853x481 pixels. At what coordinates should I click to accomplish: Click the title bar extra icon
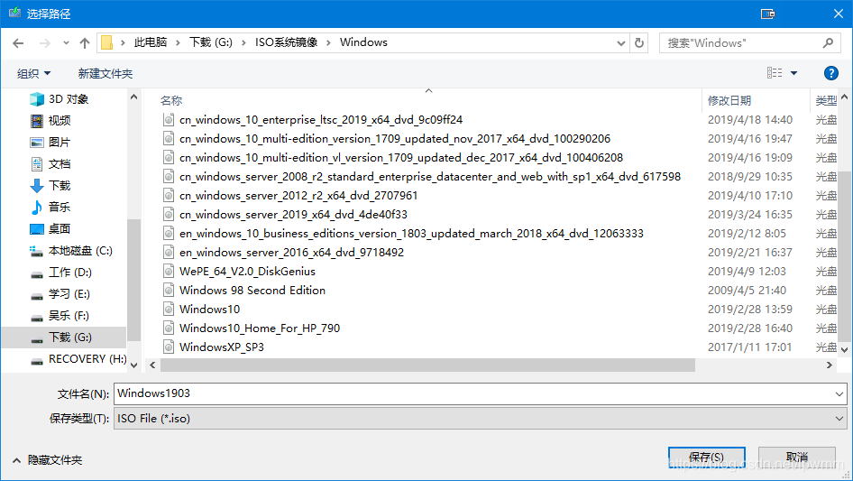coord(767,14)
